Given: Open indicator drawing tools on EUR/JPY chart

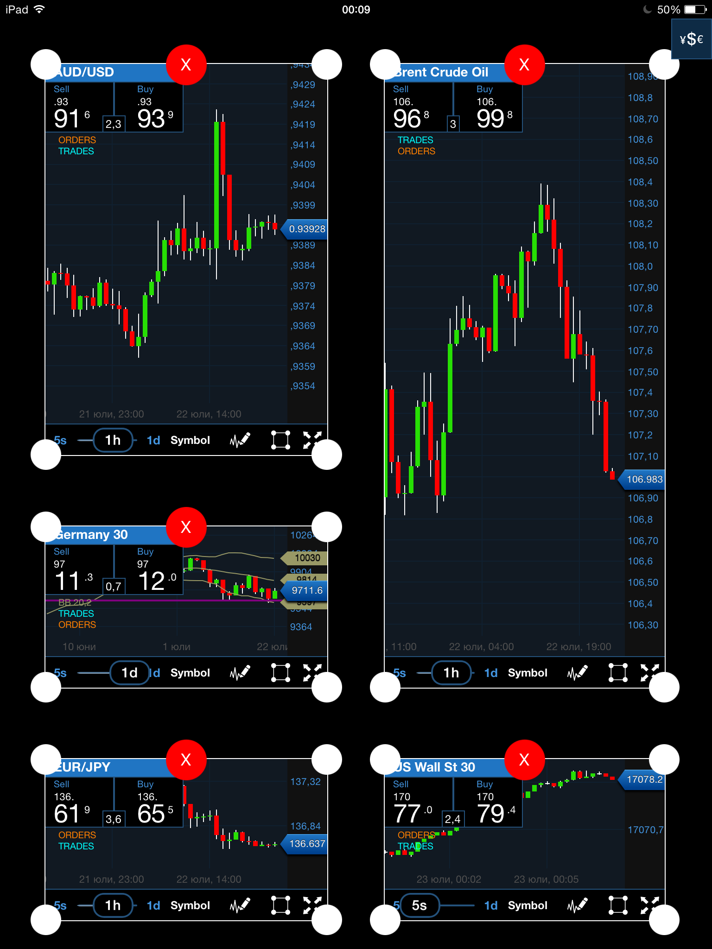Looking at the screenshot, I should pos(240,905).
